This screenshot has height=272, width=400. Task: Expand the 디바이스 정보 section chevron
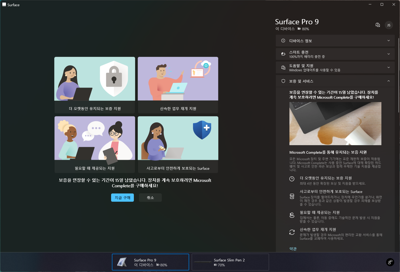[x=388, y=41]
